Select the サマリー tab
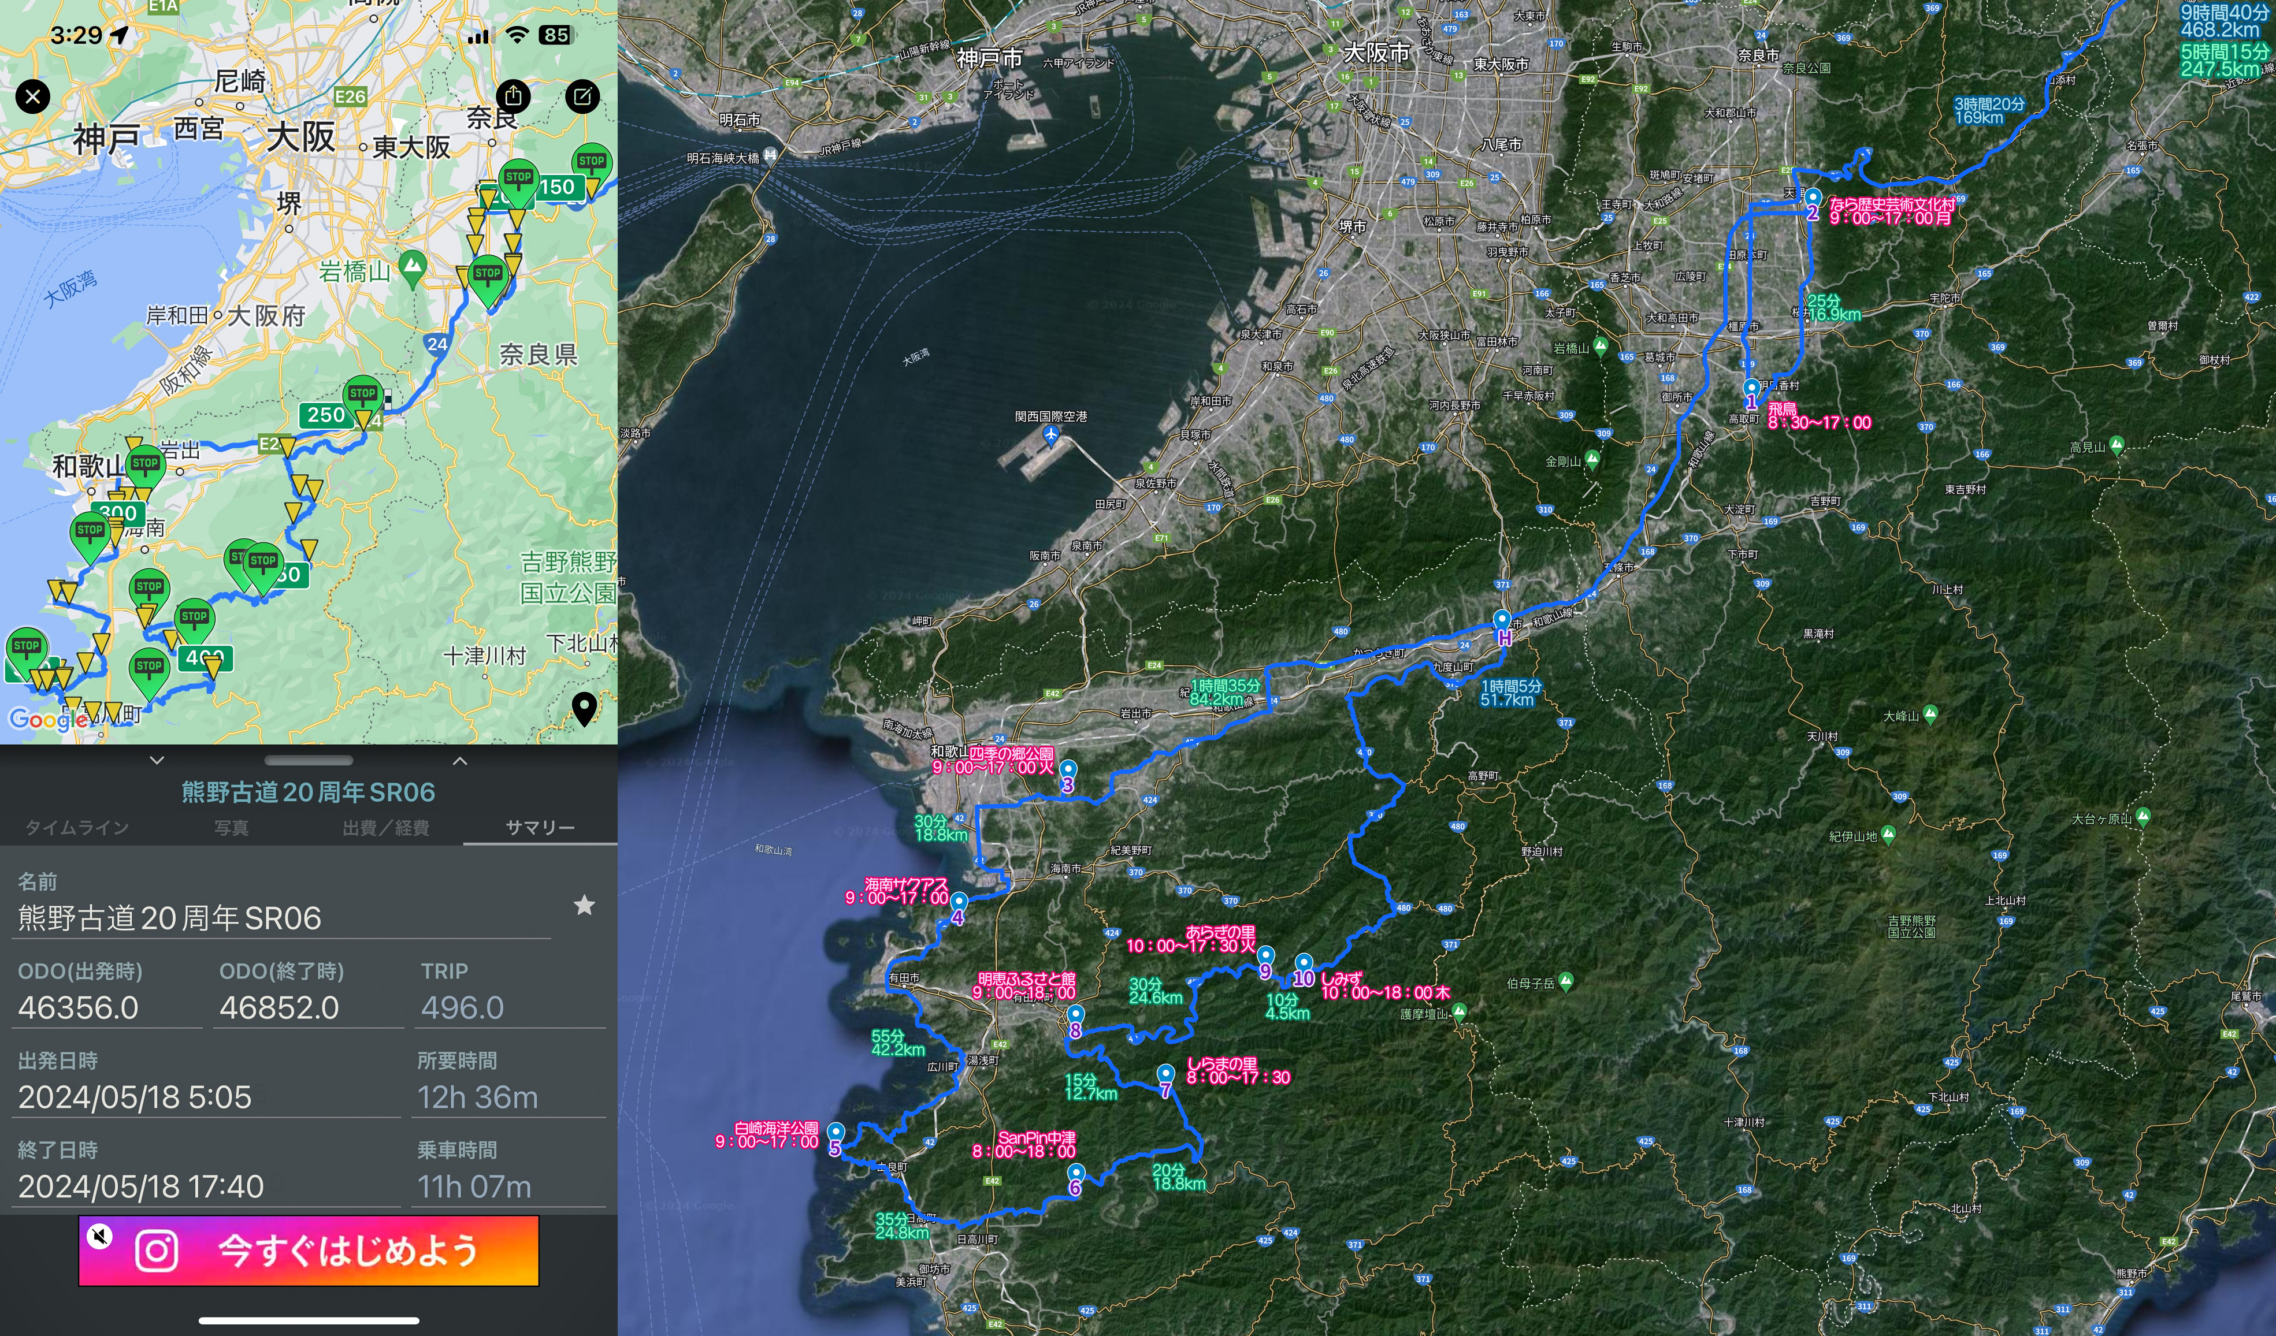 [x=539, y=827]
